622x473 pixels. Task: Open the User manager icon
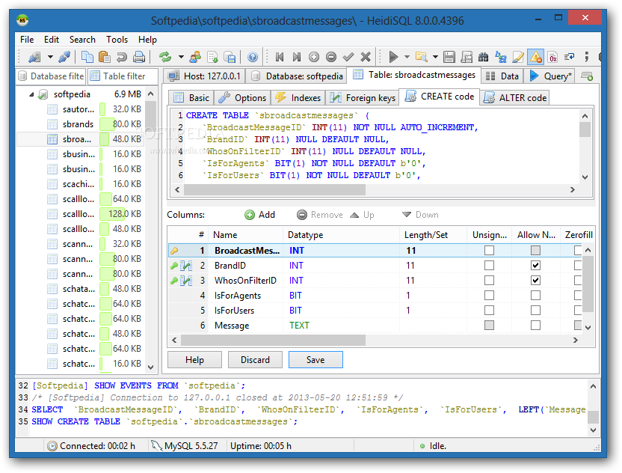[x=195, y=57]
